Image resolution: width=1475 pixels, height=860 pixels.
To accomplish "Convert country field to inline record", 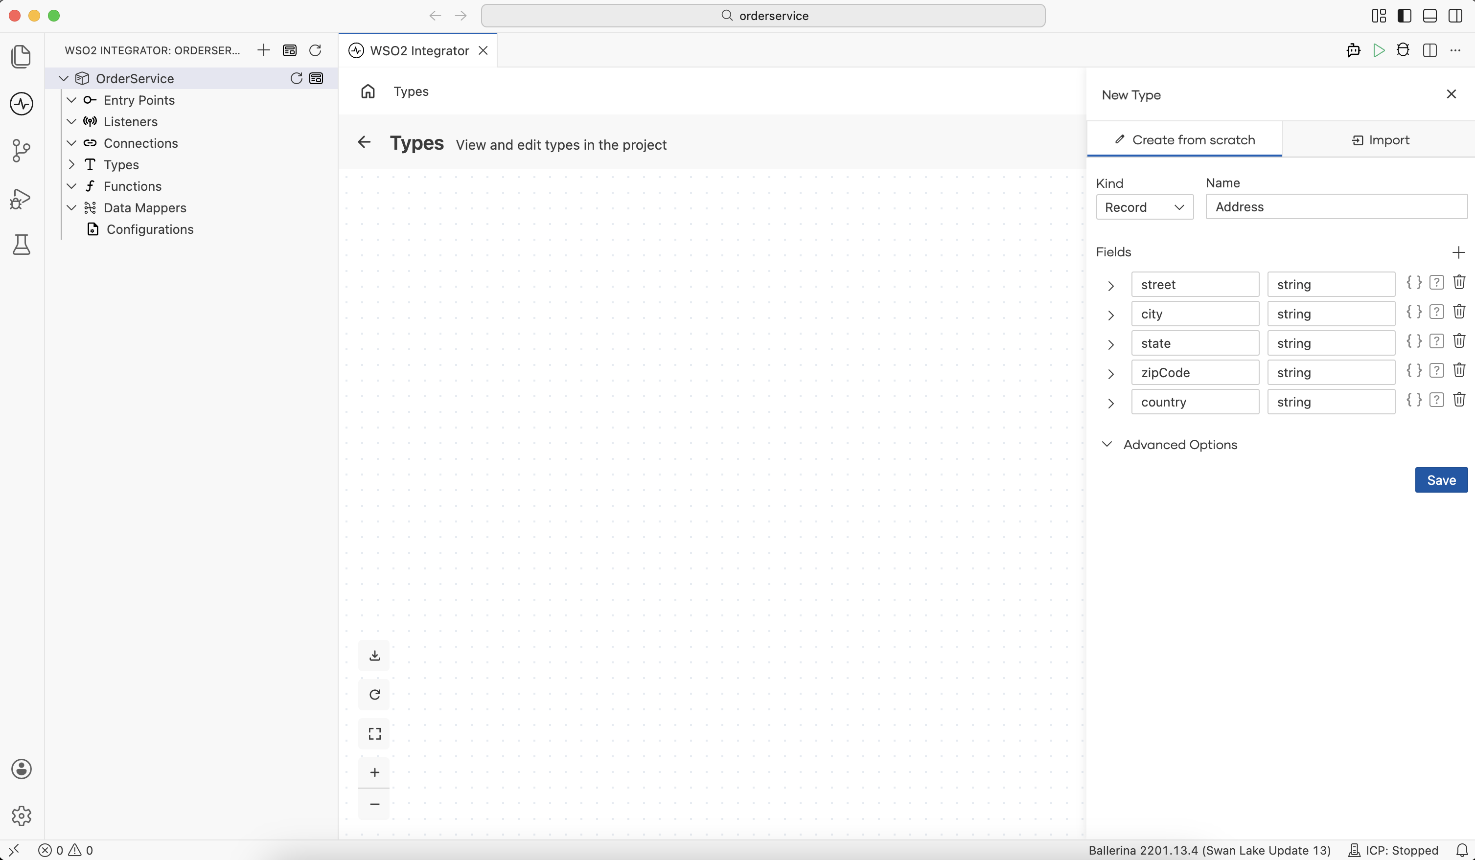I will coord(1413,400).
